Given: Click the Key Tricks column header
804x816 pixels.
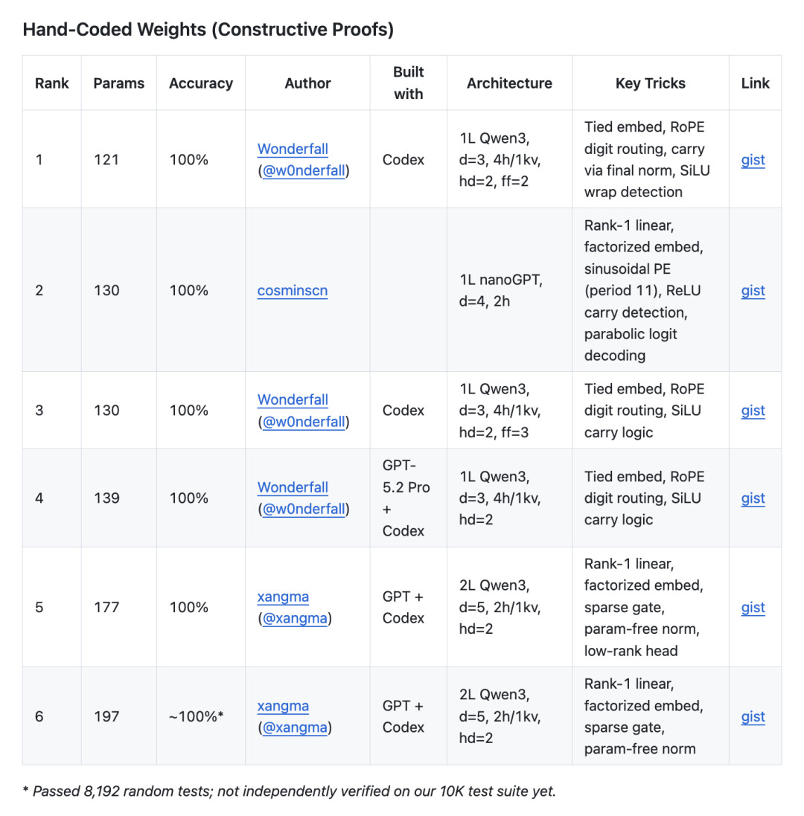Looking at the screenshot, I should tap(650, 83).
